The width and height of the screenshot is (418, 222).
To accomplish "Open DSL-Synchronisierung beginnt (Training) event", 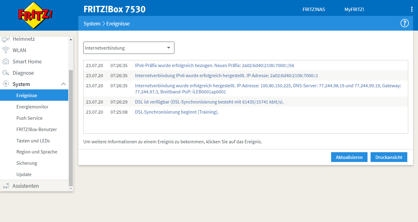I will 177,112.
